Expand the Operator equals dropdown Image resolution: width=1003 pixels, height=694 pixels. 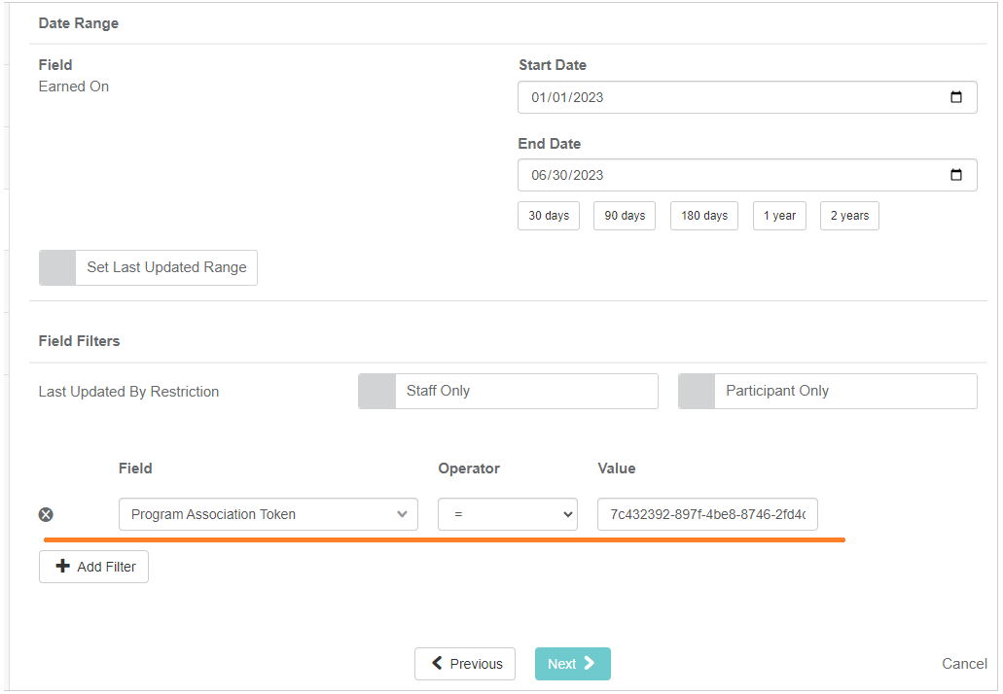coord(507,514)
